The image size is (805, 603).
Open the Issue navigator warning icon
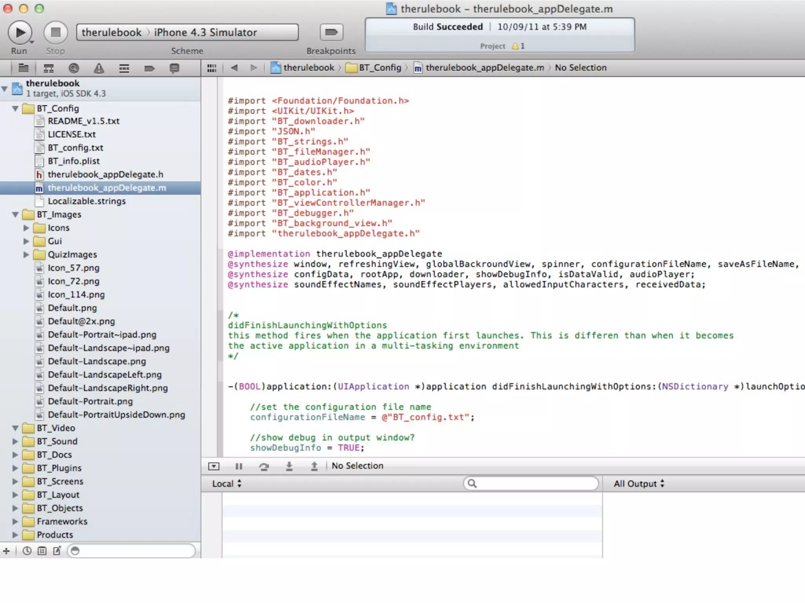point(99,68)
